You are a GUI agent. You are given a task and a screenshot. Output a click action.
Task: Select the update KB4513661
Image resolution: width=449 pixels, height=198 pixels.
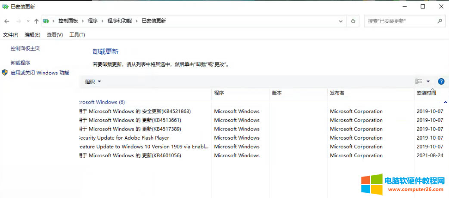(x=130, y=120)
